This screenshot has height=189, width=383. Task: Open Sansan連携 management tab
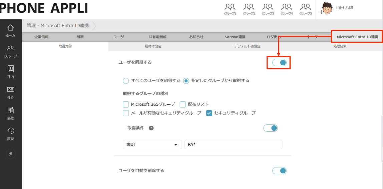tap(235, 37)
